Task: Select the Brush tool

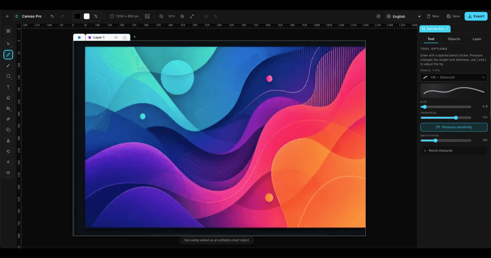Action: [x=8, y=66]
